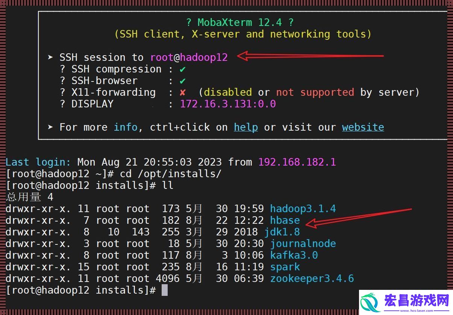Screen dimensions: 453x315
Task: Click the 'Last login:' label
Action: click(38, 162)
